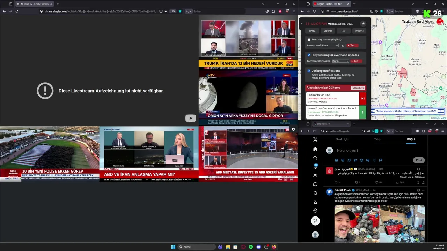Image resolution: width=447 pixels, height=251 pixels.
Task: Switch Tzofar language to Español
Action: coord(328,31)
